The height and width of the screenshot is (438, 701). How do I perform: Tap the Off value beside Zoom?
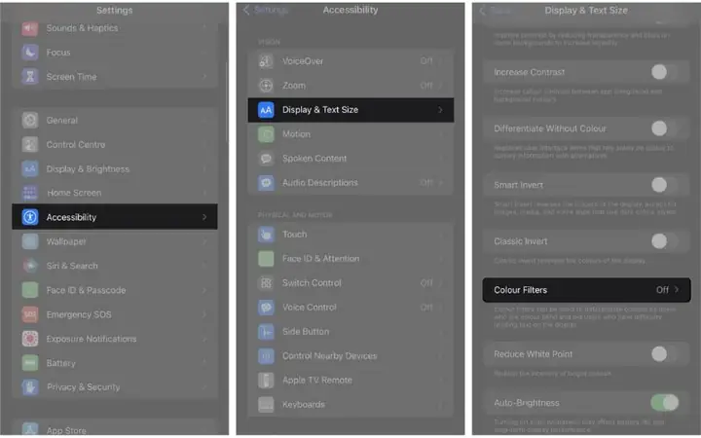click(426, 86)
